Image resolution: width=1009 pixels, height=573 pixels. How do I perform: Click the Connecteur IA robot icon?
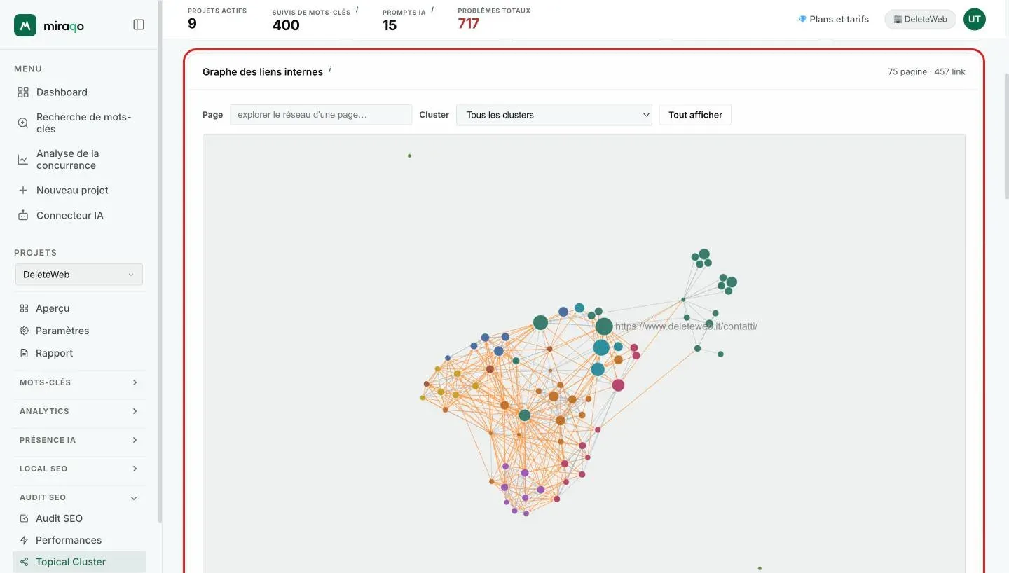[x=23, y=216]
